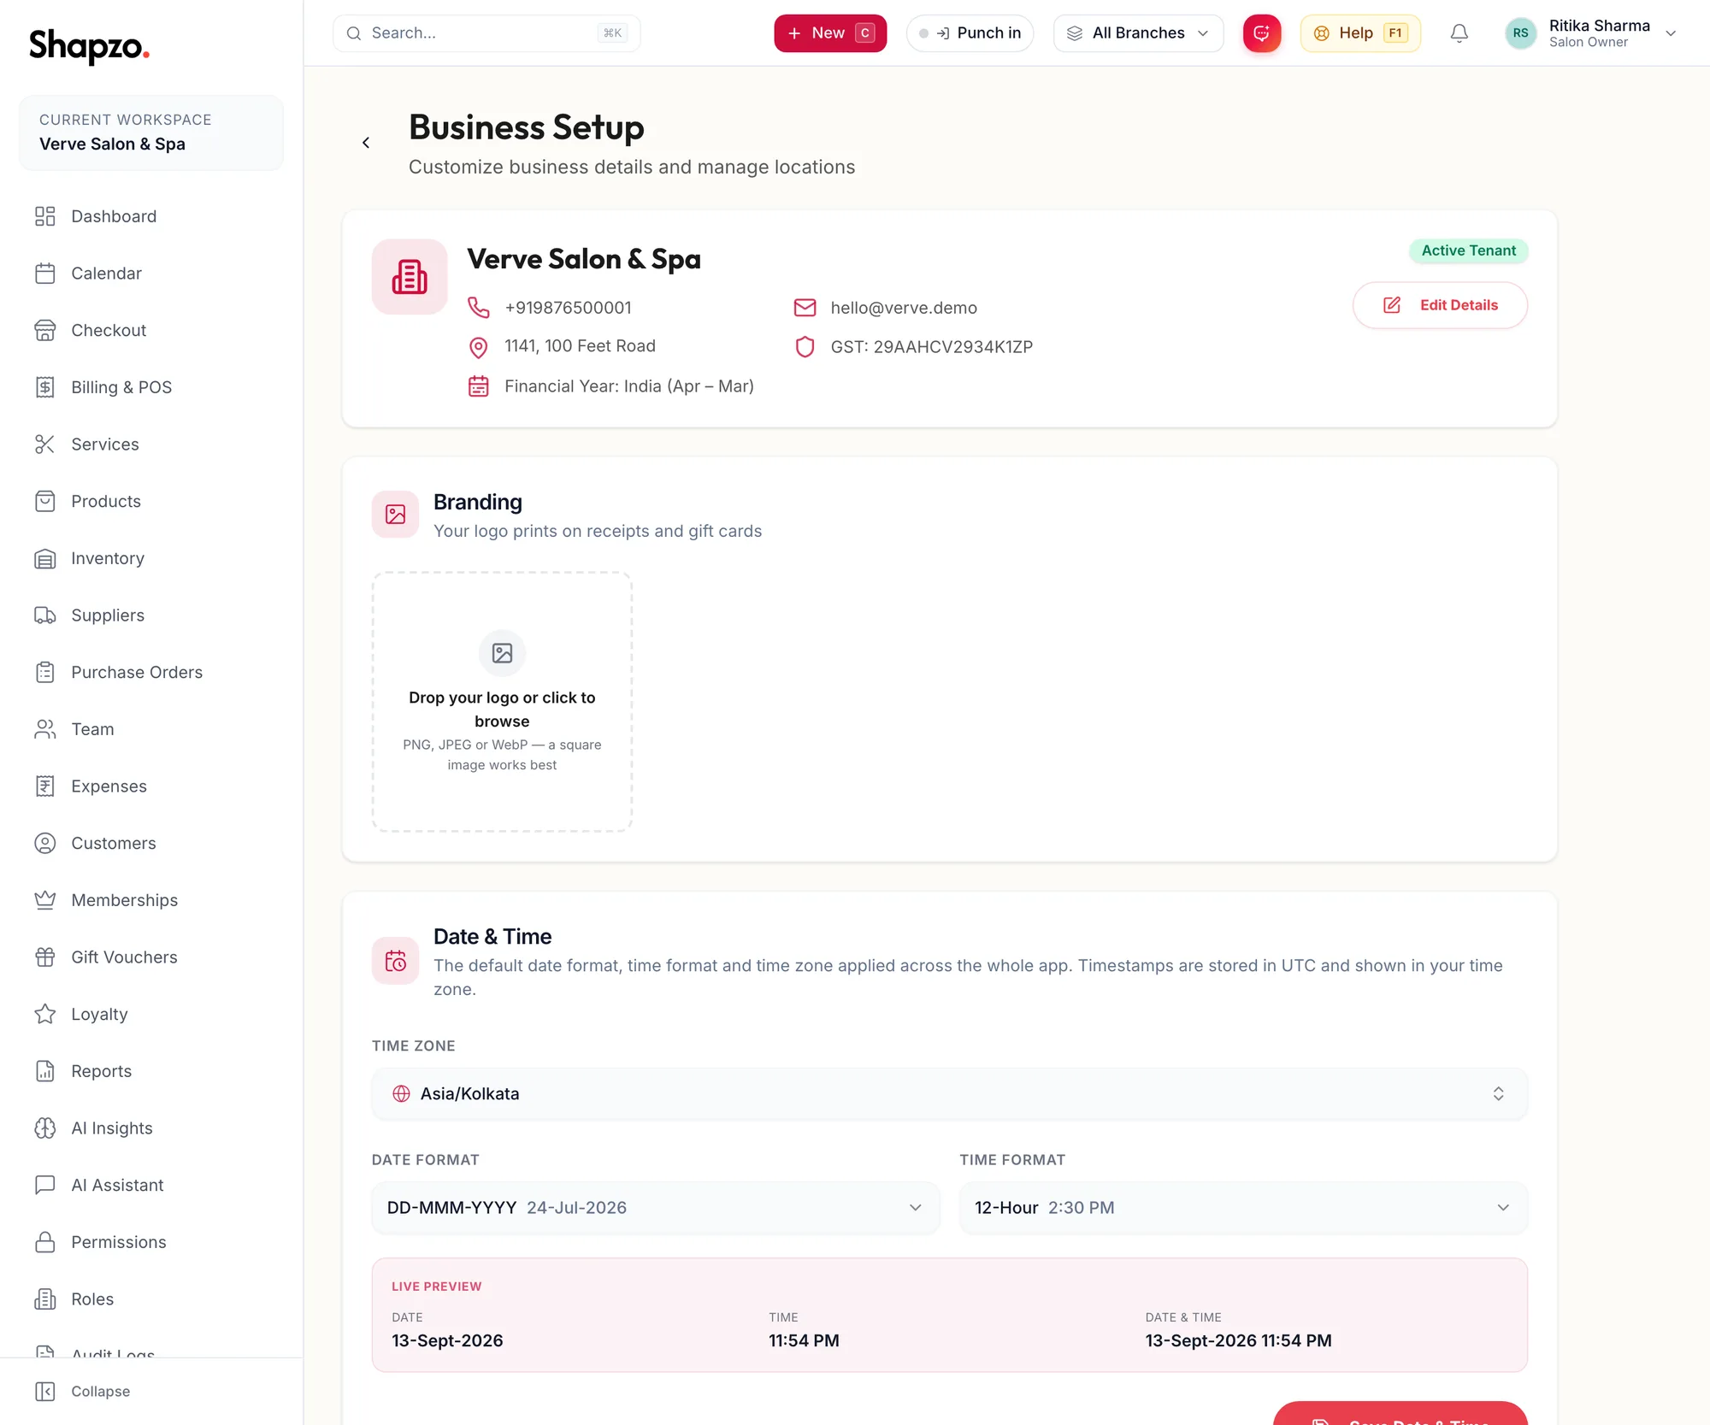Expand the Ritika Sharma account menu

pyautogui.click(x=1592, y=33)
